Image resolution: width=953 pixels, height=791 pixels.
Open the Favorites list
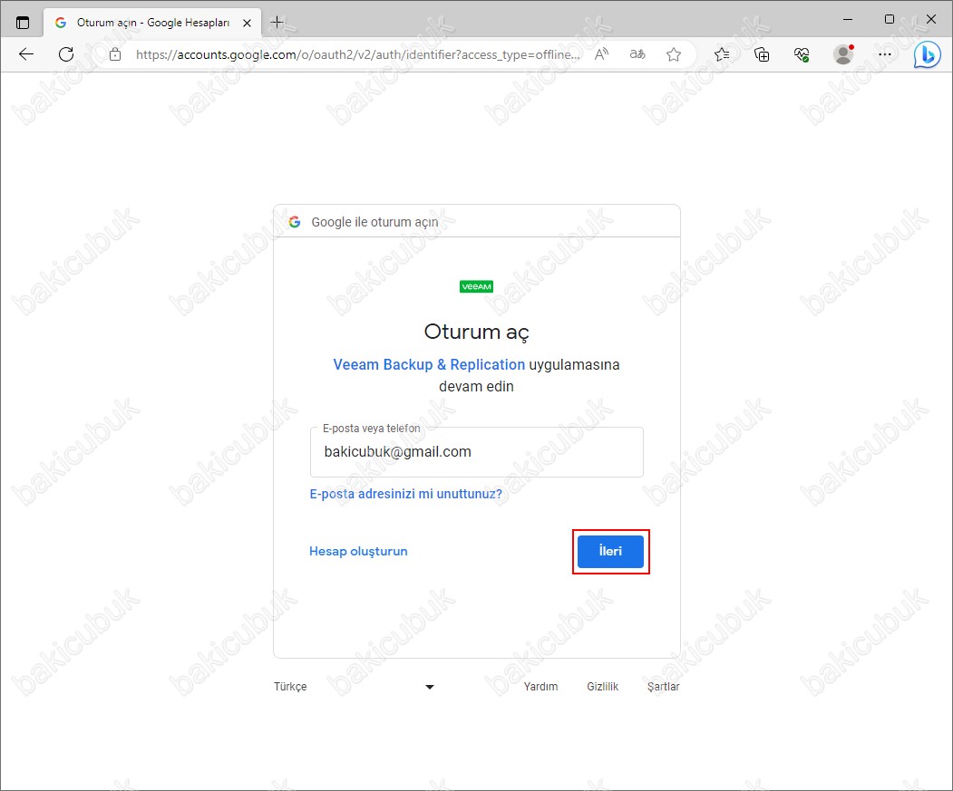(722, 54)
